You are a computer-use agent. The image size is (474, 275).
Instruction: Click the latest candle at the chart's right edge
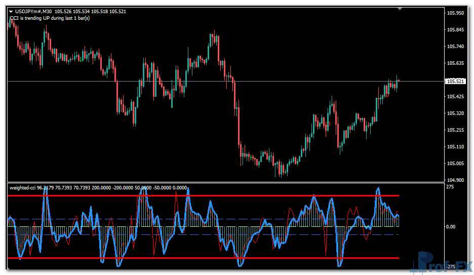399,81
